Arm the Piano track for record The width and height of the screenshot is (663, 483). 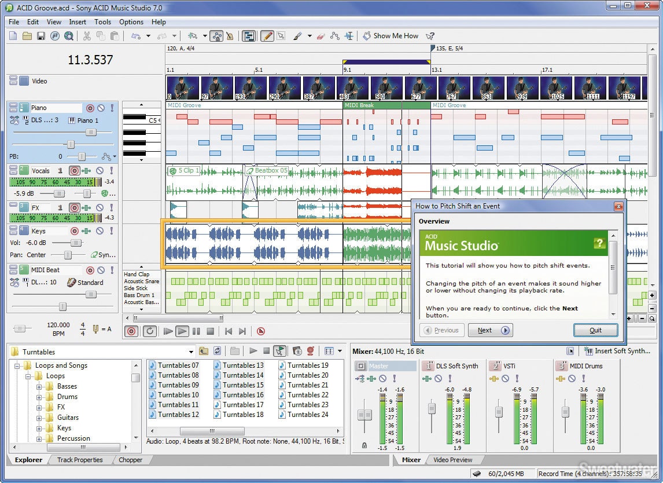coord(90,108)
